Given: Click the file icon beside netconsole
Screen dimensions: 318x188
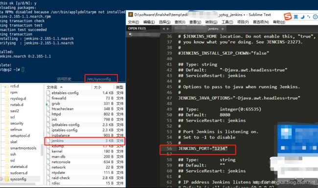Looking at the screenshot, I should click(x=48, y=162).
